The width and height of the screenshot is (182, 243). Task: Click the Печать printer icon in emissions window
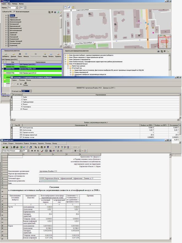(x=26, y=83)
